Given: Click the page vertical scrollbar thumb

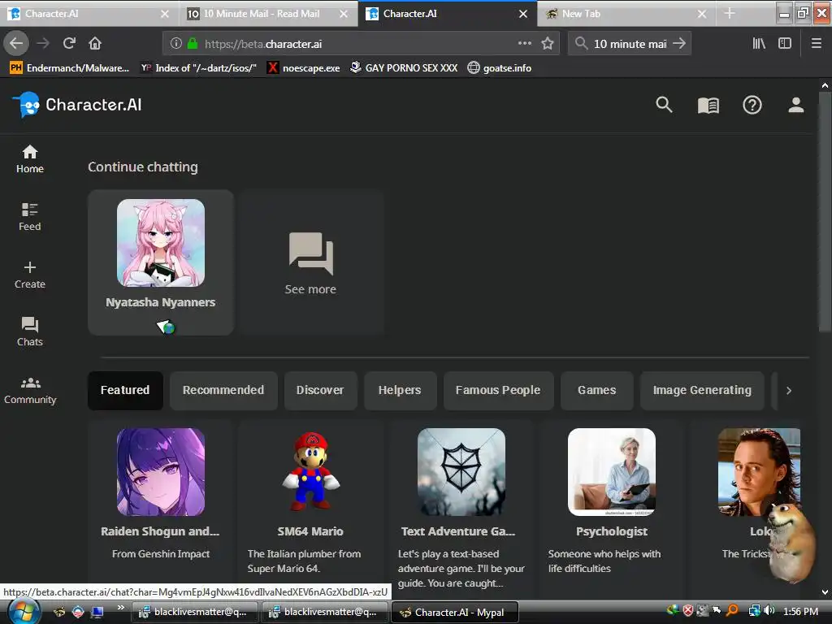Looking at the screenshot, I should coord(825,212).
